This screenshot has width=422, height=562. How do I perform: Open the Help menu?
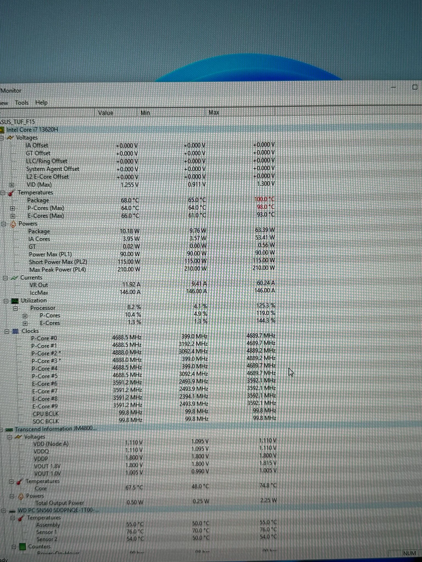coord(41,103)
